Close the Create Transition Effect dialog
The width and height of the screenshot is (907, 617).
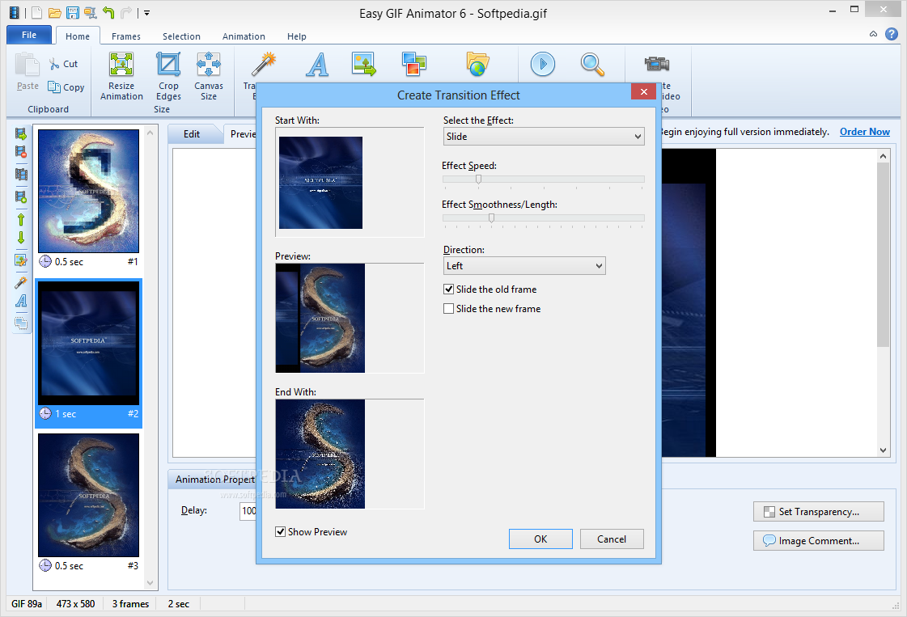click(x=644, y=92)
